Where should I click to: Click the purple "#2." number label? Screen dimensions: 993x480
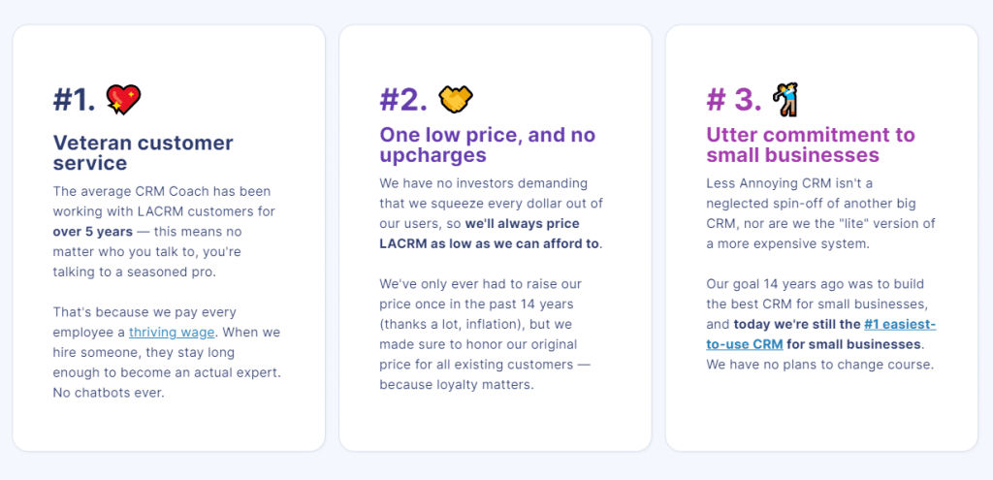(402, 100)
